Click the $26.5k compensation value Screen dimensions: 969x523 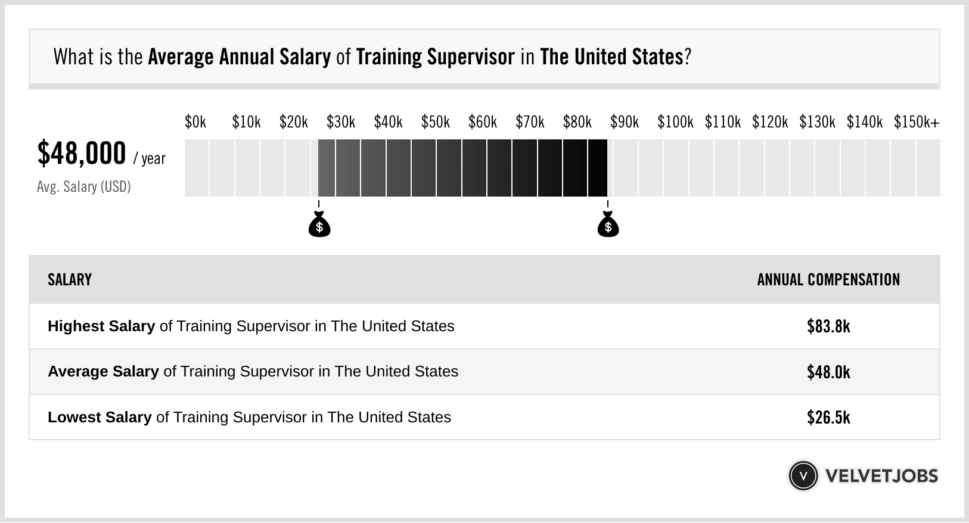(828, 418)
